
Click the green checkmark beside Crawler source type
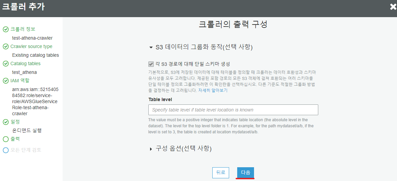pos(6,47)
